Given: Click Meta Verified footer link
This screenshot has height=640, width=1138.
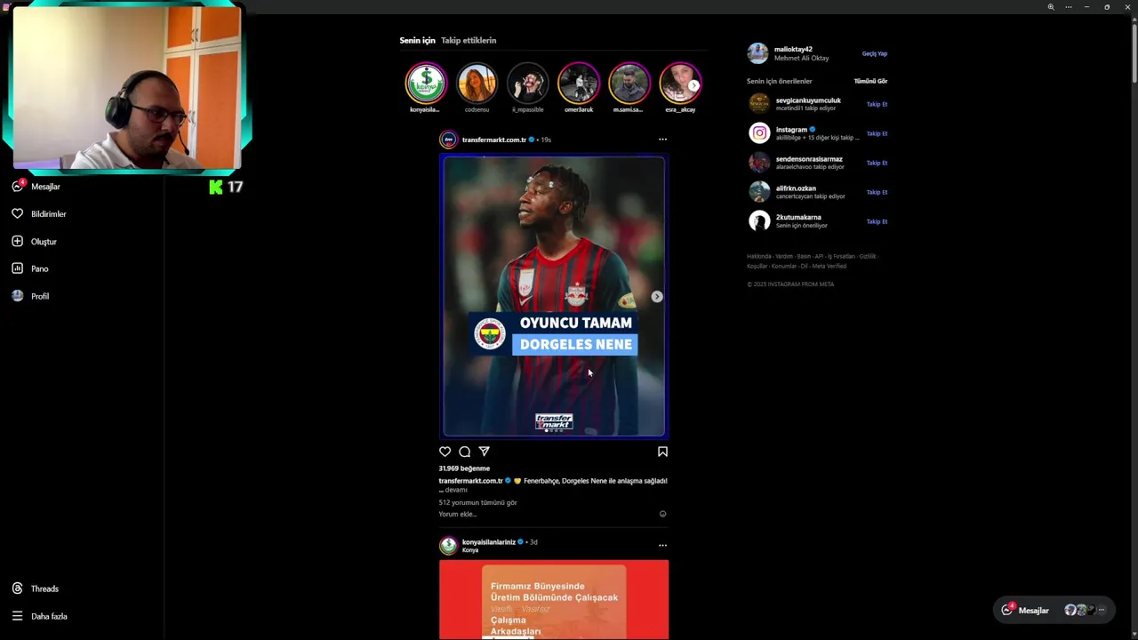Looking at the screenshot, I should [x=829, y=266].
